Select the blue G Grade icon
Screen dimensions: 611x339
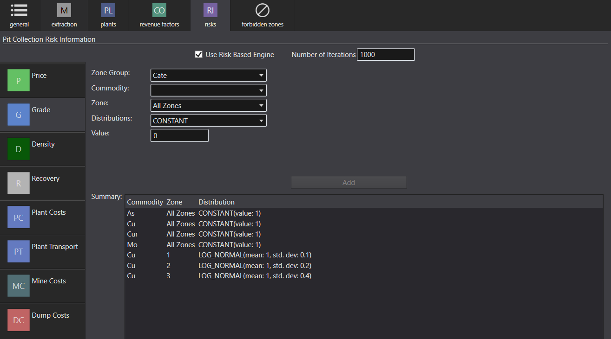tap(19, 115)
